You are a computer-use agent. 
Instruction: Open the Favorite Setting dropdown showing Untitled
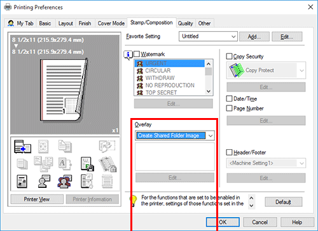pos(208,36)
